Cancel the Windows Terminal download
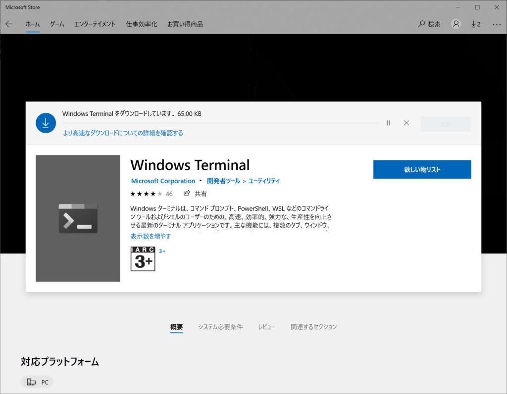This screenshot has width=507, height=394. pos(406,123)
